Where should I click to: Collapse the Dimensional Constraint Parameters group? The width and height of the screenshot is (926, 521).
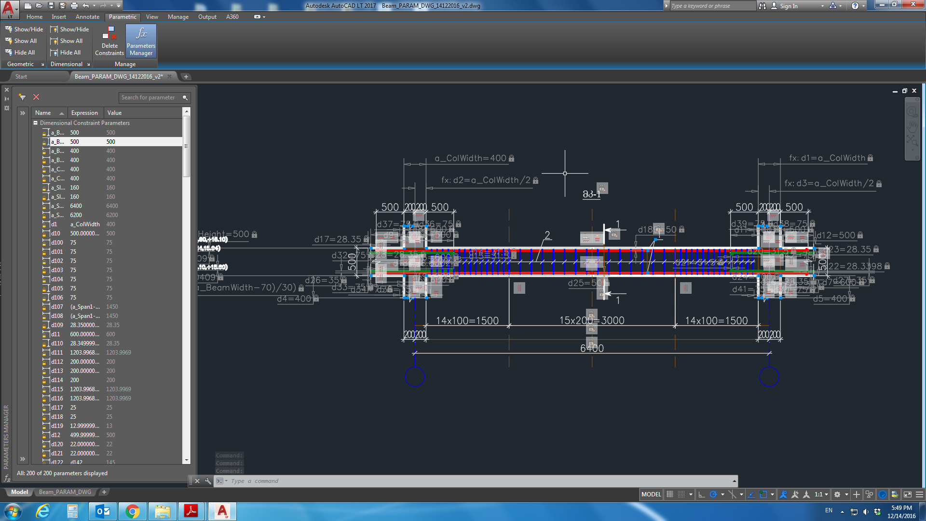(36, 123)
